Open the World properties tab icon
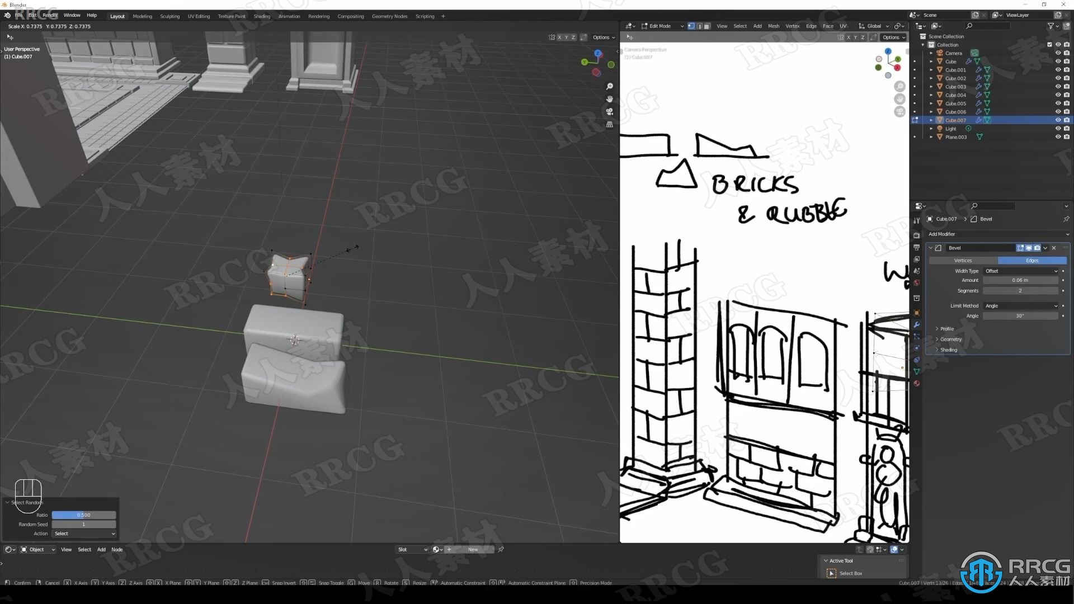The height and width of the screenshot is (604, 1074). point(916,282)
